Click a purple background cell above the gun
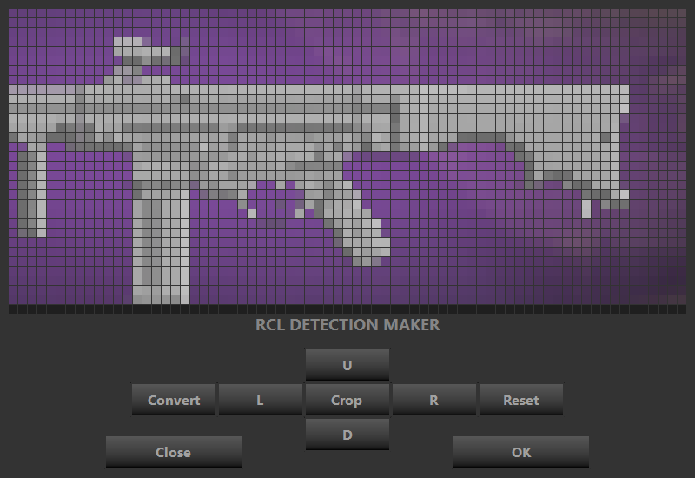695x478 pixels. (x=347, y=43)
